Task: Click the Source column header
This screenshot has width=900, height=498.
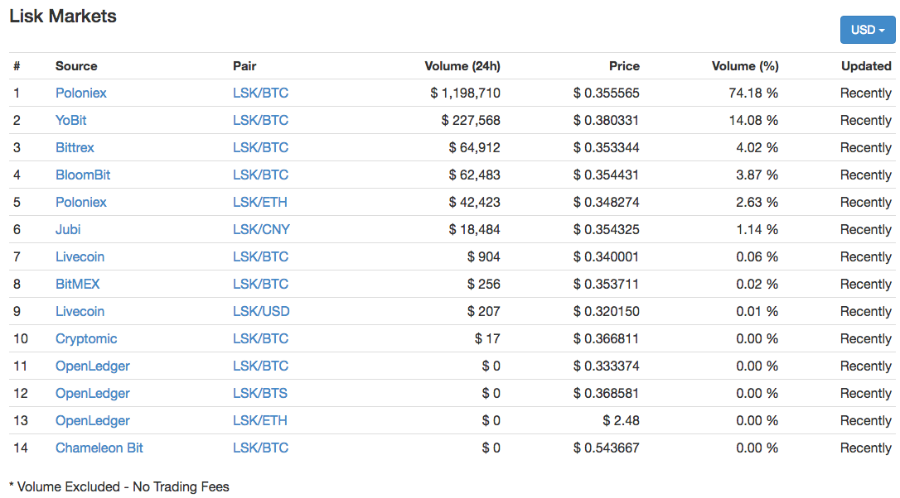Action: tap(76, 66)
